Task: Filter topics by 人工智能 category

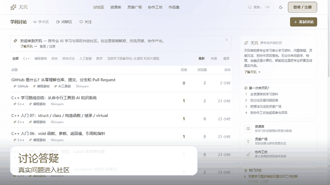Action: tap(85, 58)
